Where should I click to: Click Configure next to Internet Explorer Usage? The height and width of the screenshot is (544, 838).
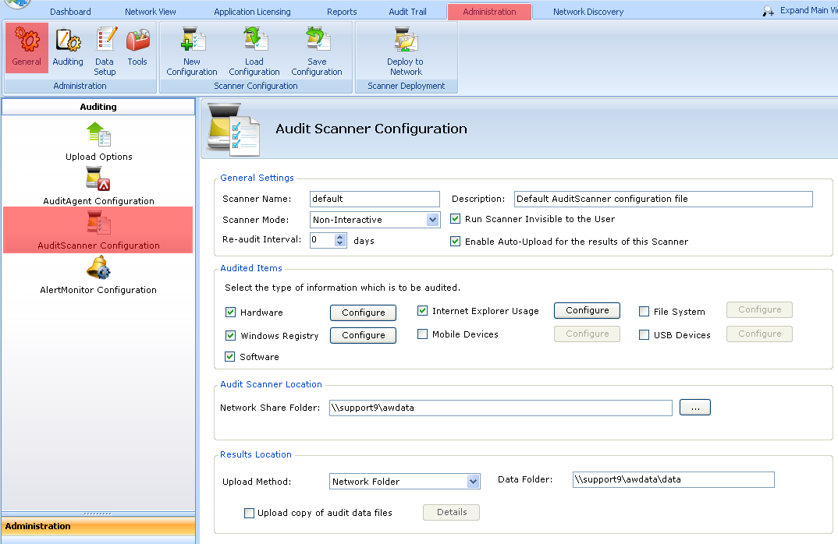point(588,310)
